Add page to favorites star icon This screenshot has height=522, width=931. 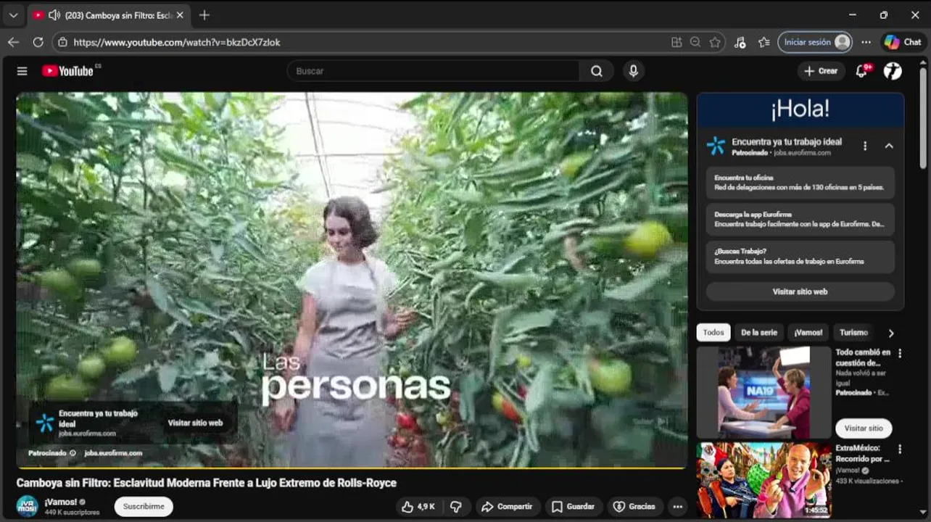[x=715, y=42]
